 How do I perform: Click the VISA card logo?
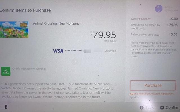tap(58, 51)
